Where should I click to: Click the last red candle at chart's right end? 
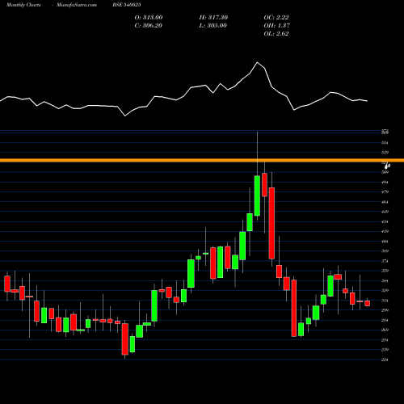(x=367, y=303)
